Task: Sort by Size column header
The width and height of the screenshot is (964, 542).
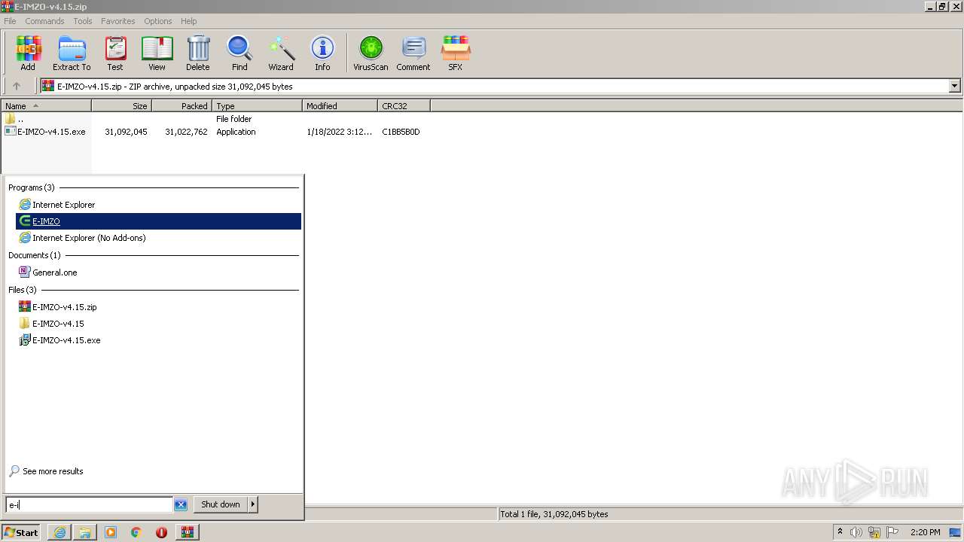Action: click(x=122, y=106)
